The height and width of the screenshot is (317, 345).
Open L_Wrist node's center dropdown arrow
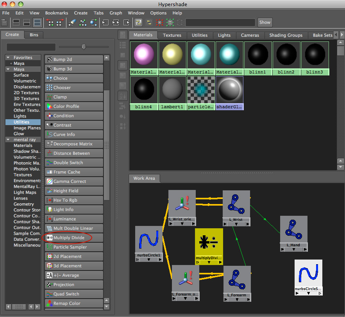tap(236, 224)
